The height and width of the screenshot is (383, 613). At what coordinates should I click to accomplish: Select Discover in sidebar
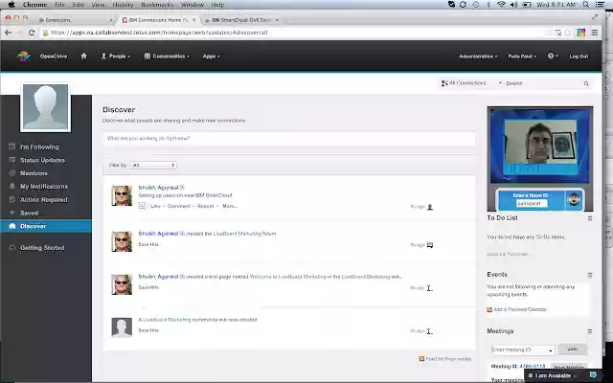point(46,226)
